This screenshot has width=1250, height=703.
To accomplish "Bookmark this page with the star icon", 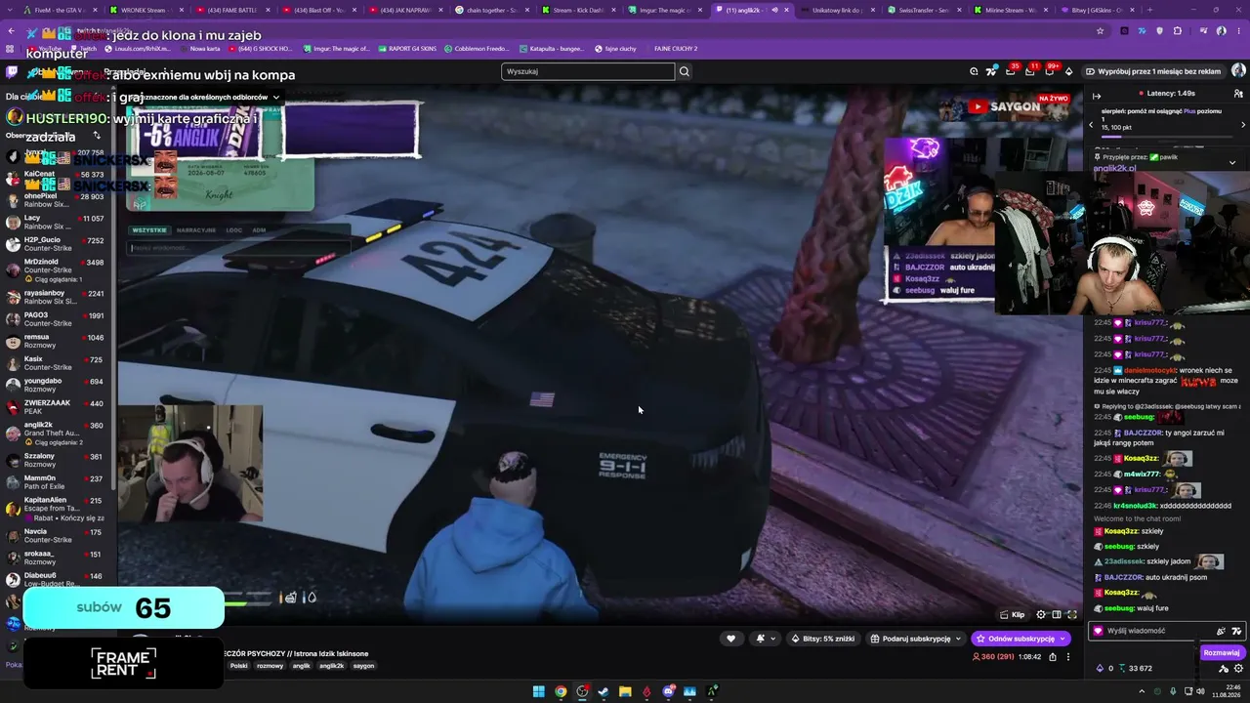I will pos(1101,30).
